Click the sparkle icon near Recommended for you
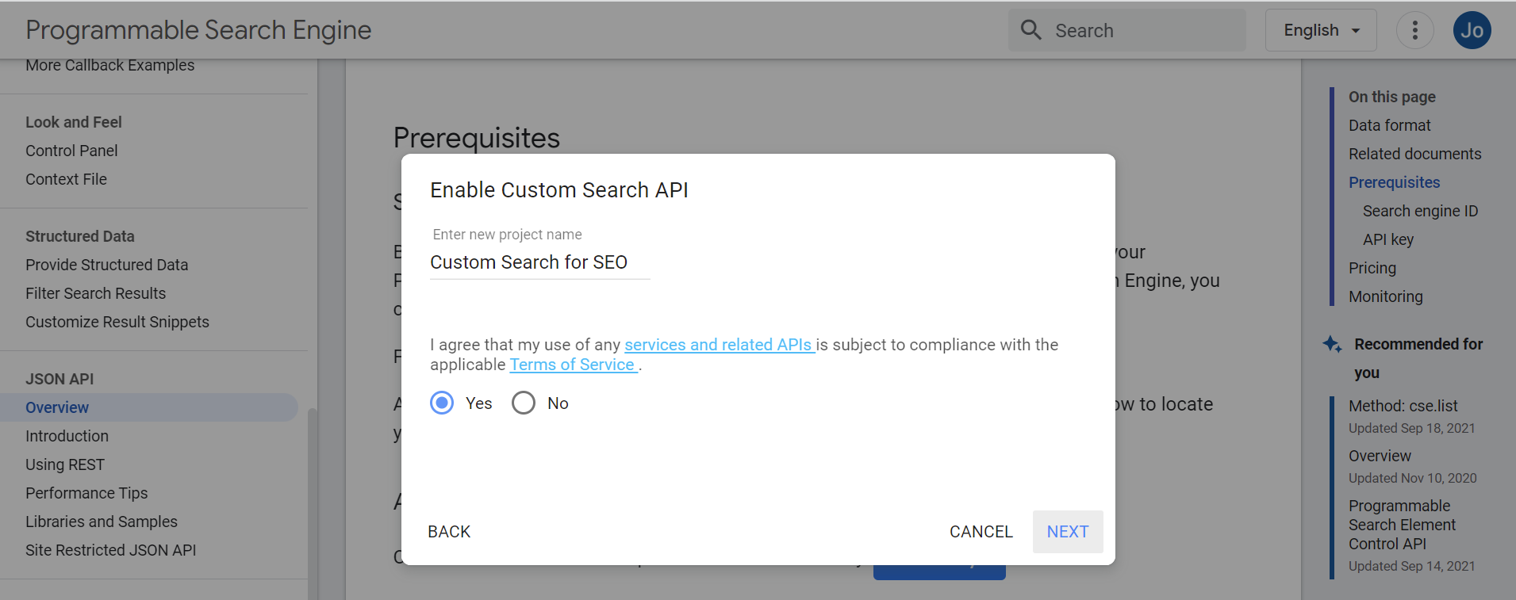This screenshot has height=600, width=1516. (x=1331, y=343)
